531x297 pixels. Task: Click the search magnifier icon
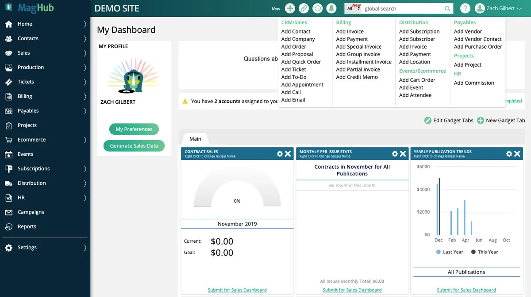click(448, 8)
